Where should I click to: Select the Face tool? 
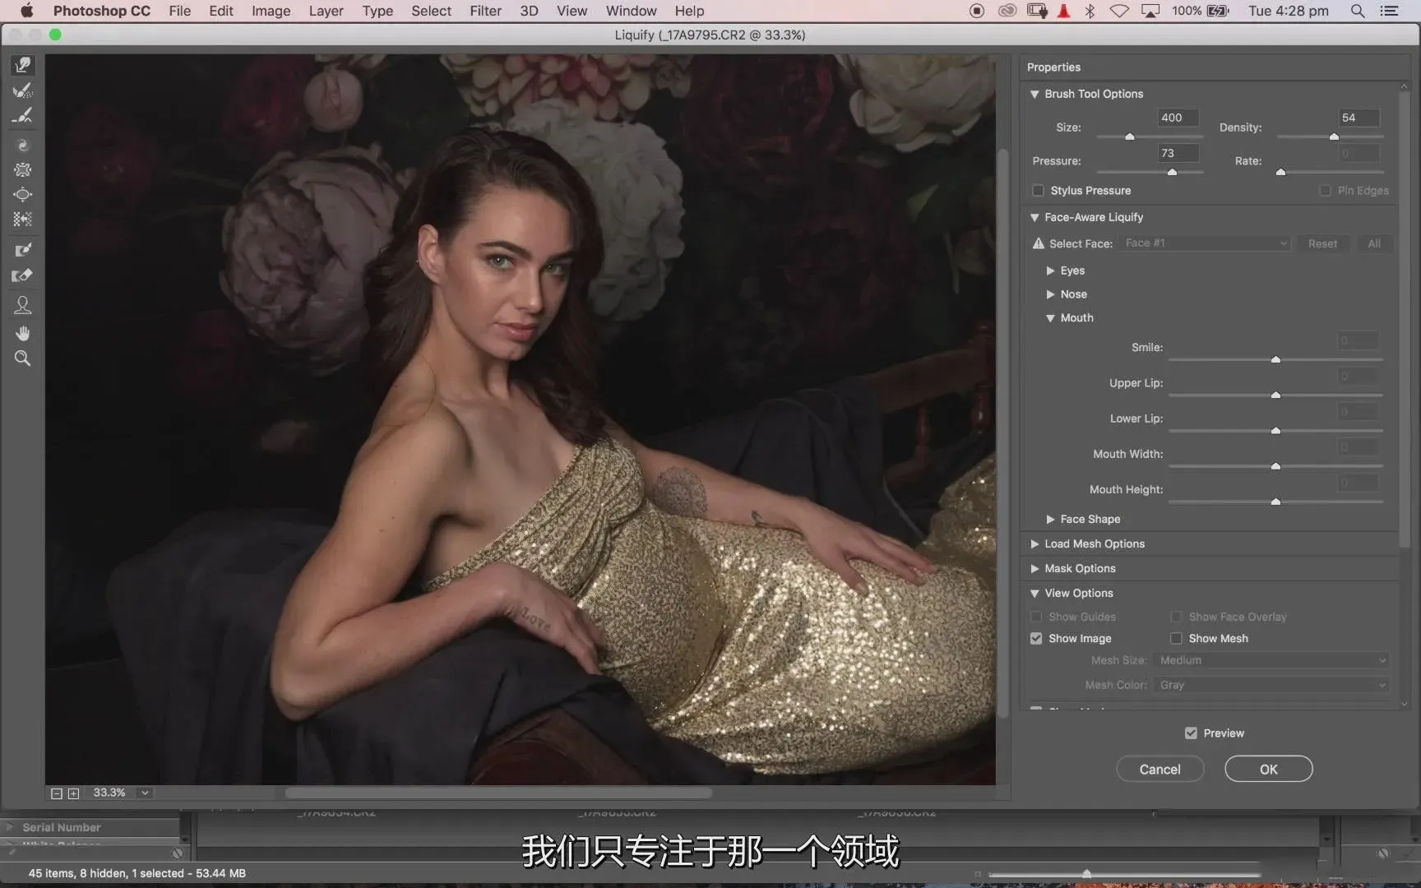[23, 306]
